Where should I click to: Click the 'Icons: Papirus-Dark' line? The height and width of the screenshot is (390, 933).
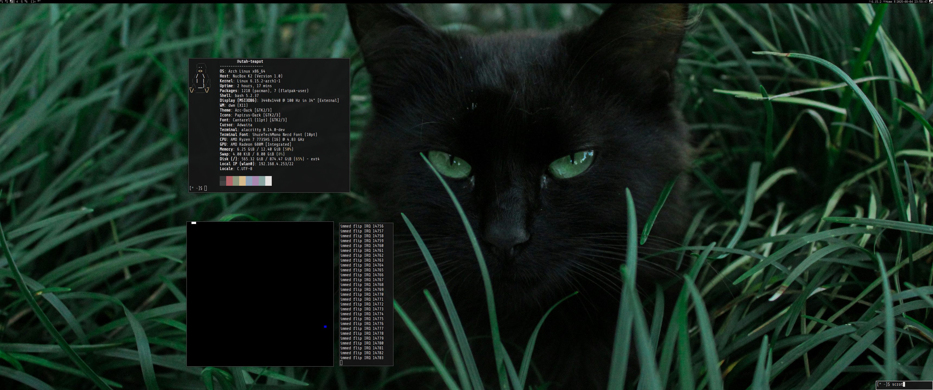(x=250, y=115)
